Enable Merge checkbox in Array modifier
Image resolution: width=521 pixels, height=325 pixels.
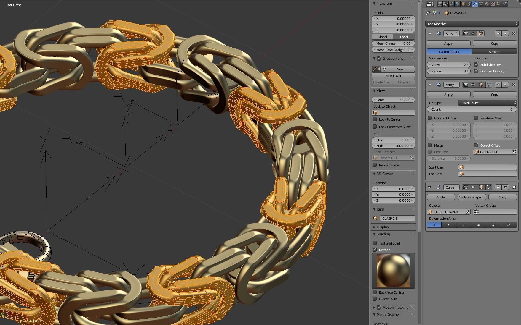430,145
